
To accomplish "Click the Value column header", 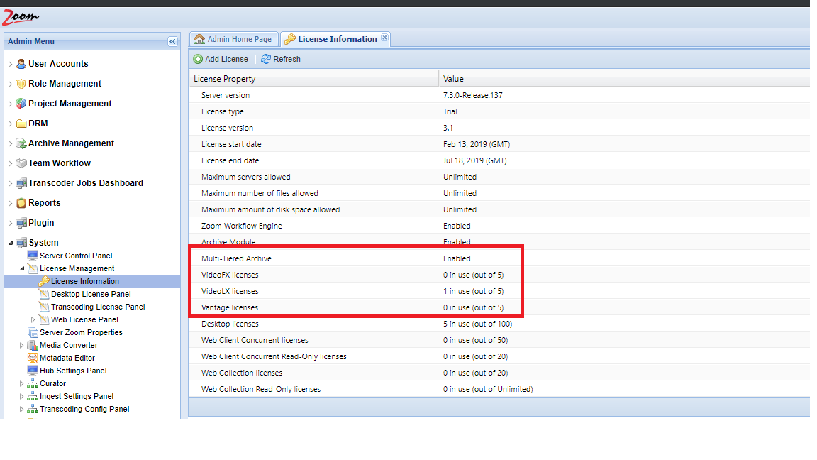I will click(625, 79).
